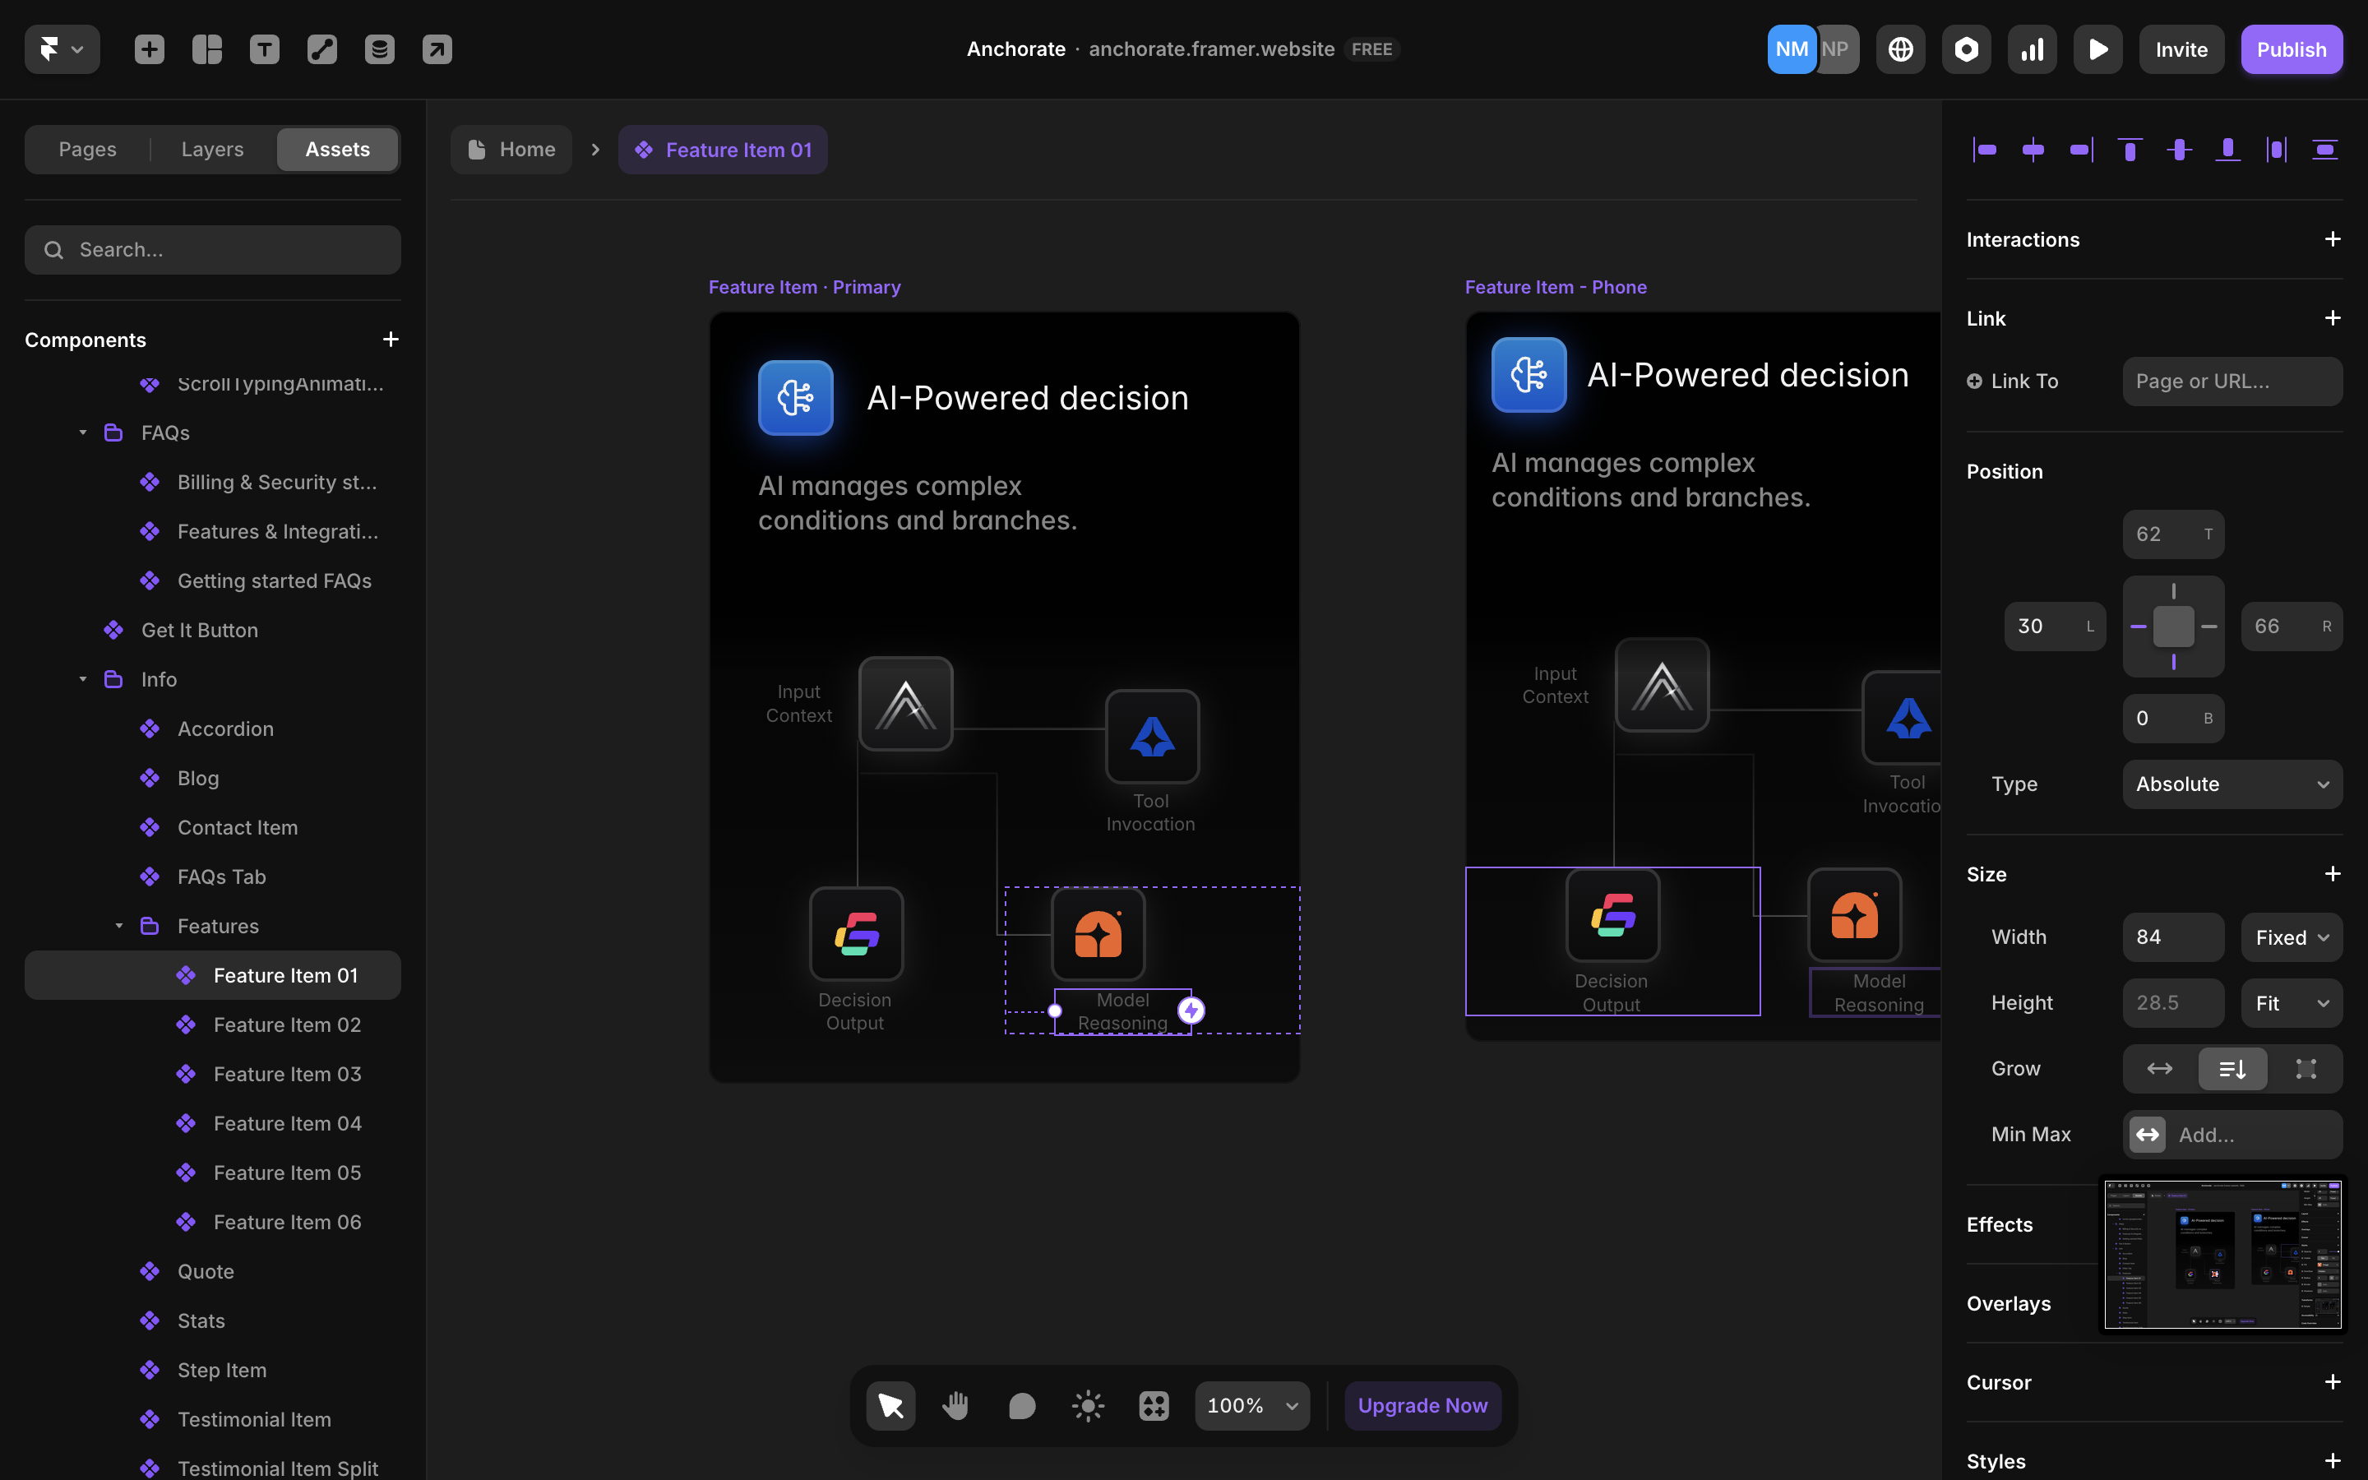The width and height of the screenshot is (2368, 1480).
Task: Select the Comment bubble tool
Action: click(x=1021, y=1406)
